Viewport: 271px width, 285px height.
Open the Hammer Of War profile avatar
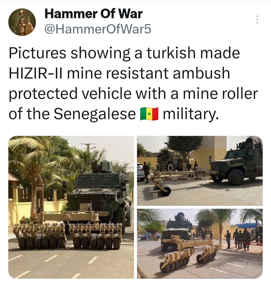pyautogui.click(x=22, y=22)
